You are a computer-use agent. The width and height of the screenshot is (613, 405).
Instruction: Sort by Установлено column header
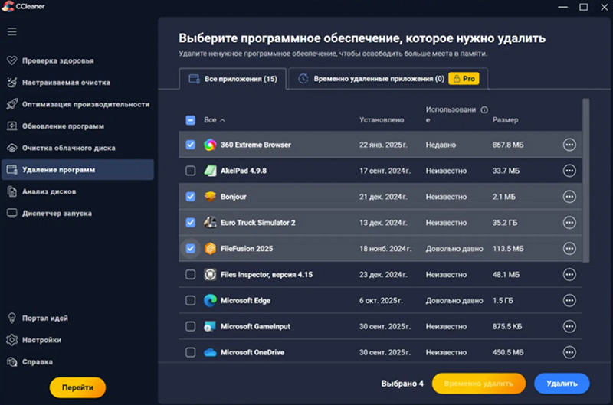click(382, 120)
